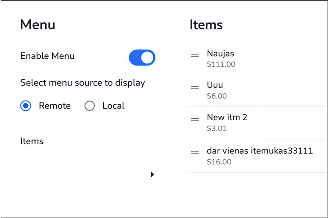The height and width of the screenshot is (218, 328).
Task: Click the Enable Menu label
Action: (47, 56)
